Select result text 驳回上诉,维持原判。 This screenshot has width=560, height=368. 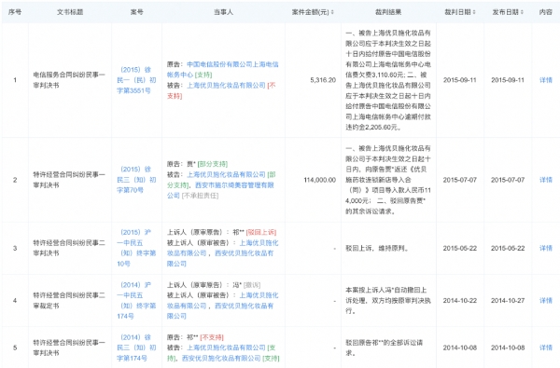(377, 248)
